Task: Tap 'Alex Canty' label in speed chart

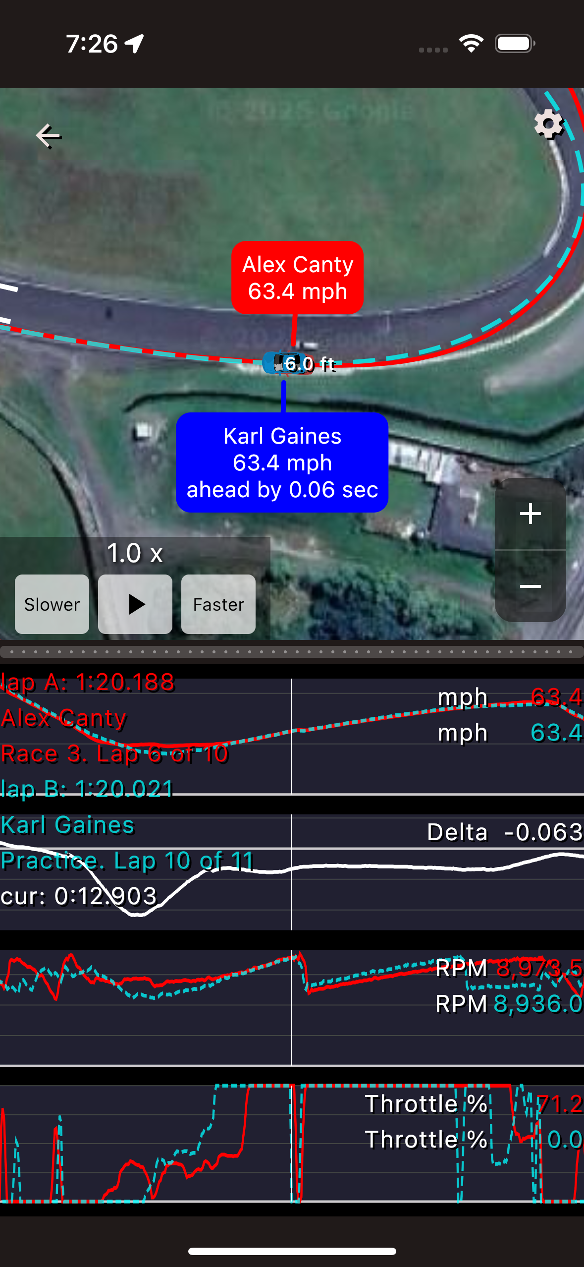Action: tap(63, 718)
